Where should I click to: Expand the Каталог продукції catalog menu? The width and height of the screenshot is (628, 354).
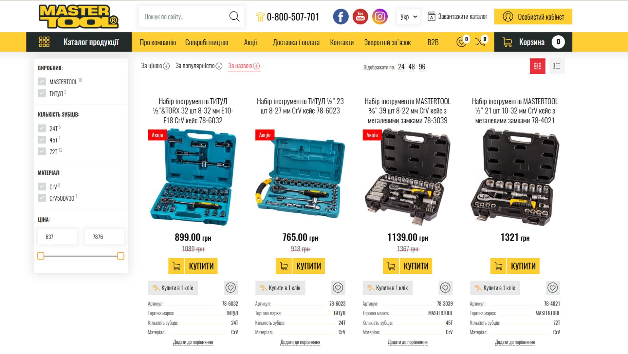[x=79, y=42]
